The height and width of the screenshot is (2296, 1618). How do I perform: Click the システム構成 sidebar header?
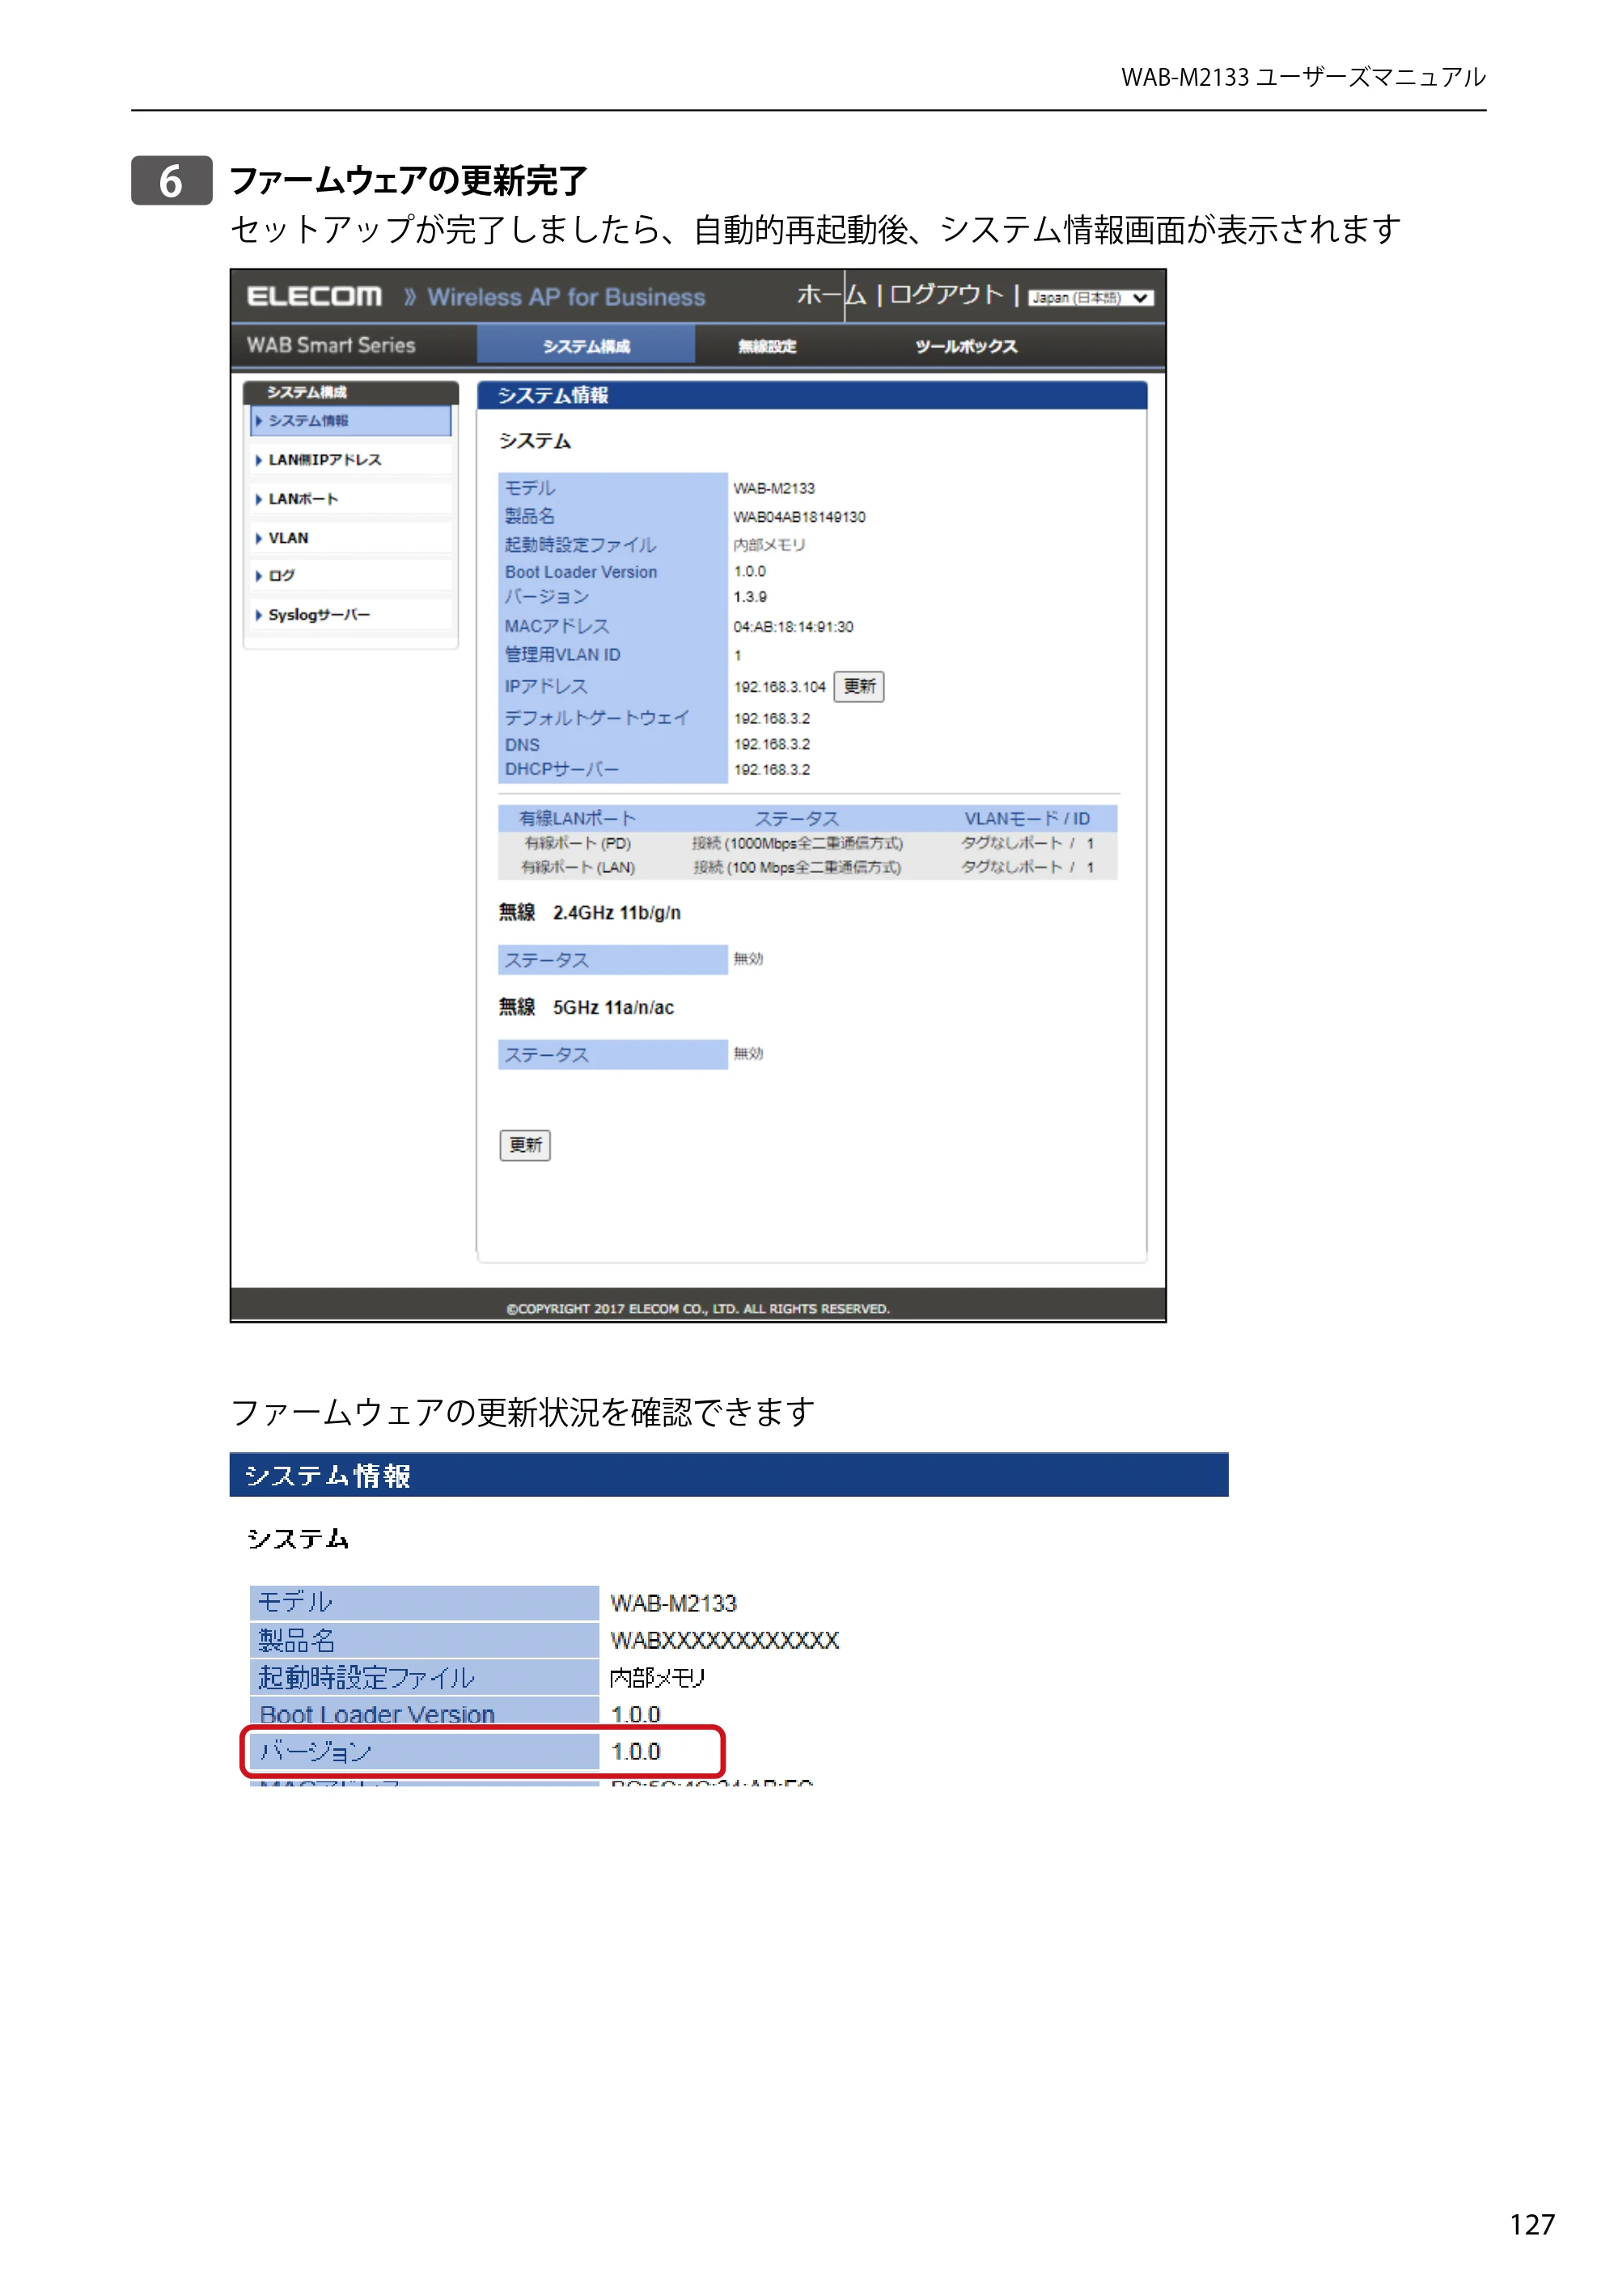click(x=350, y=392)
